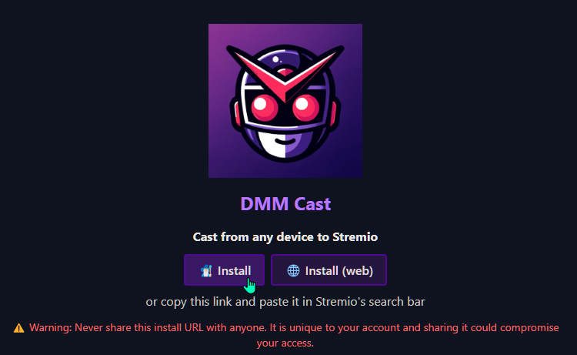Click the red 'Warning:' label
Image resolution: width=577 pixels, height=355 pixels.
(51, 328)
